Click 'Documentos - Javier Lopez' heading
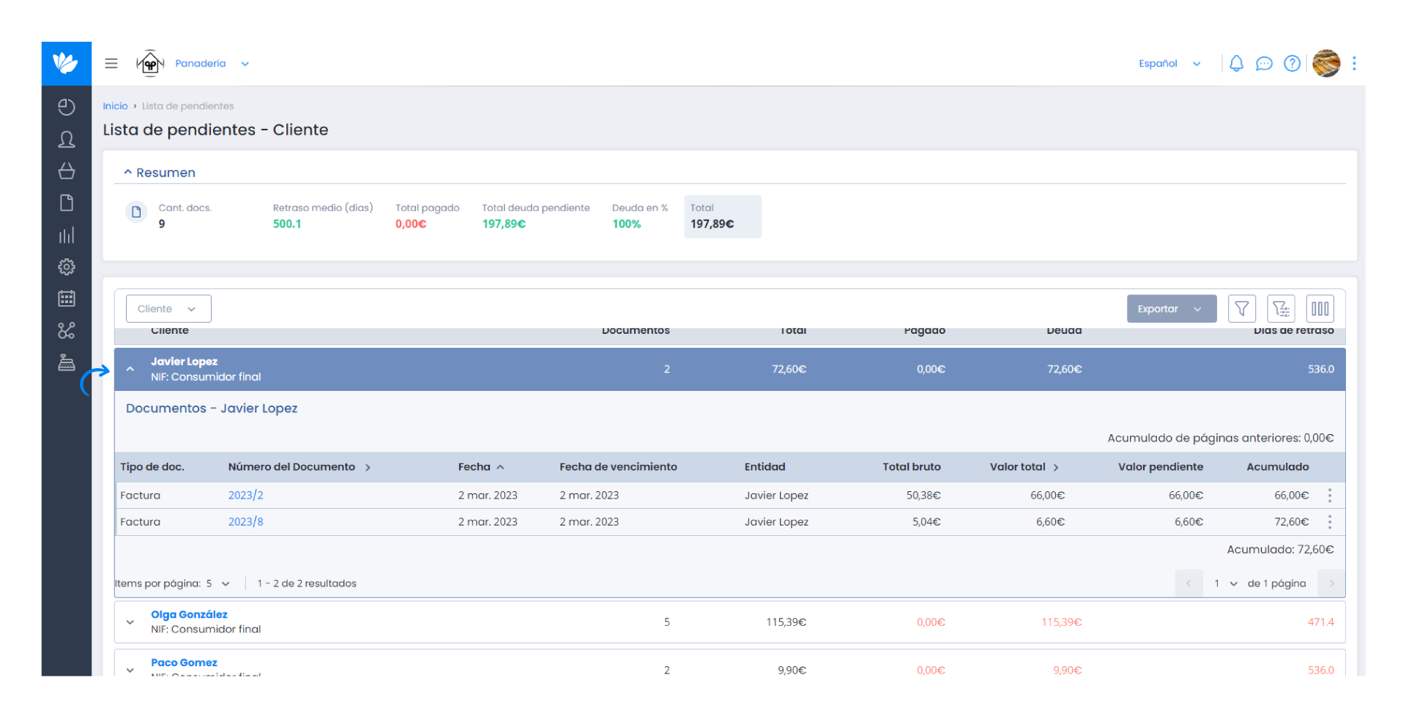 [x=212, y=409]
